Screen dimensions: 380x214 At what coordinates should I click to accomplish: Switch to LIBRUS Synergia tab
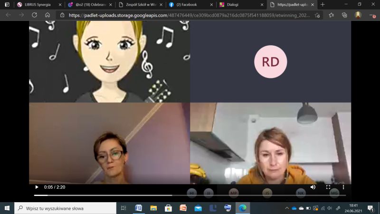click(x=37, y=4)
